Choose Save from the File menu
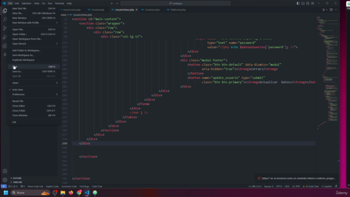 point(33,67)
